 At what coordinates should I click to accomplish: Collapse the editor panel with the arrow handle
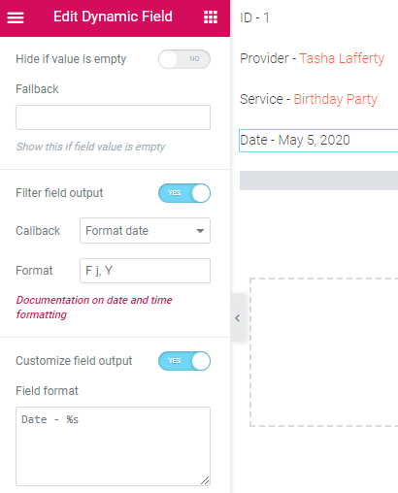click(237, 318)
